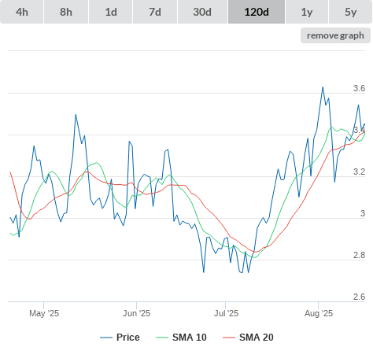Click the Jun '25 axis tick label
Image resolution: width=373 pixels, height=358 pixels.
(x=136, y=313)
